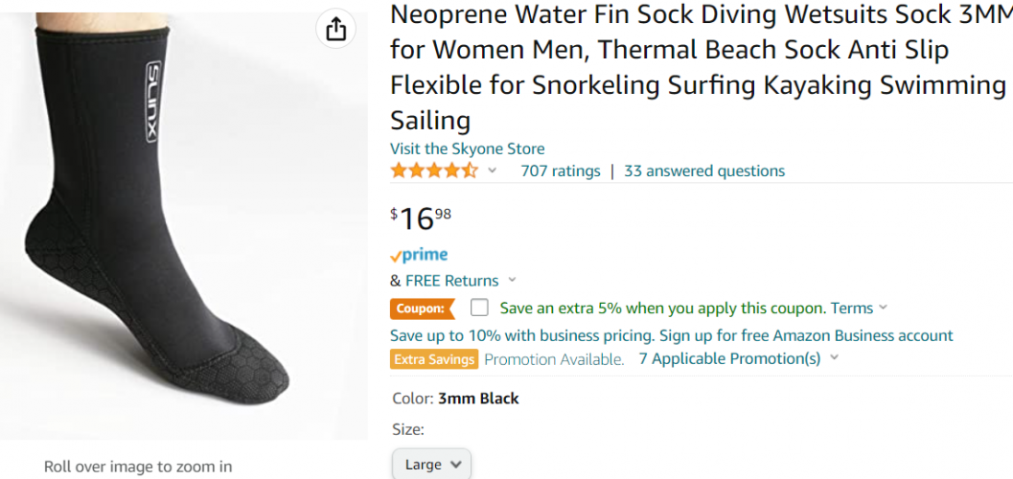Click the Prime logo under the price

point(419,255)
